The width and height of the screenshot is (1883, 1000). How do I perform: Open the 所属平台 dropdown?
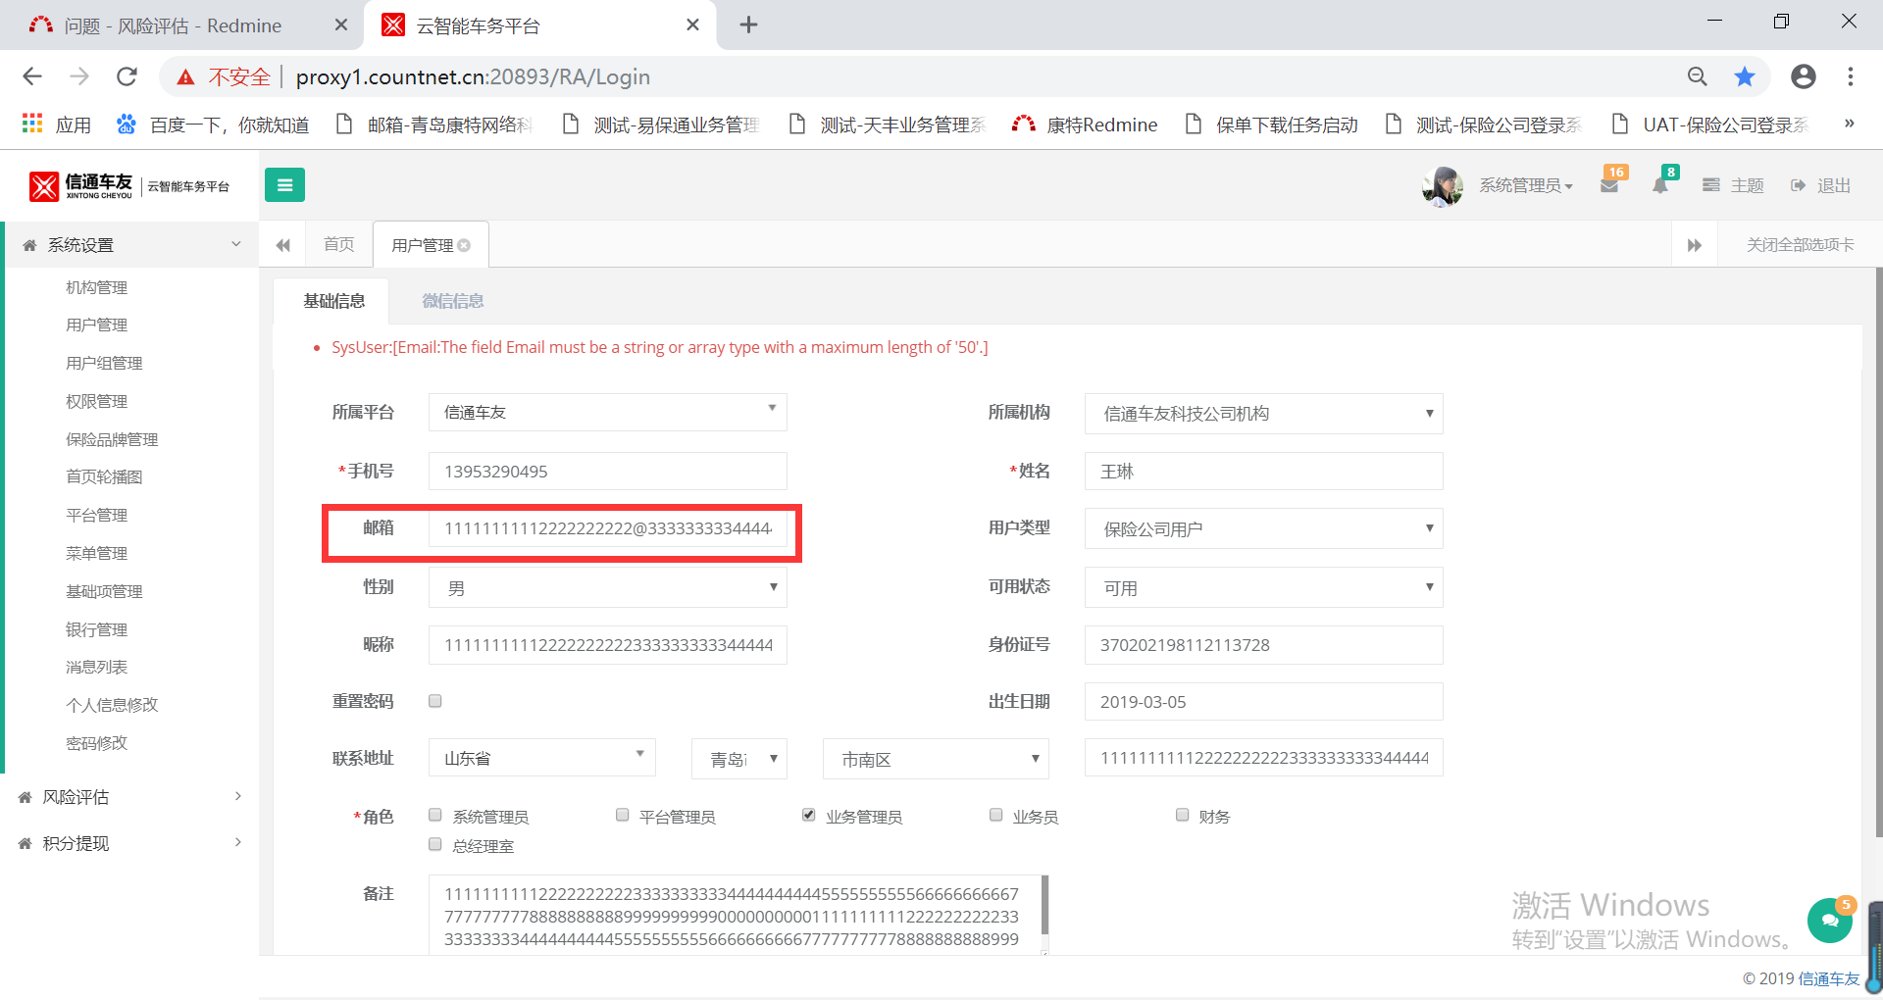[608, 412]
